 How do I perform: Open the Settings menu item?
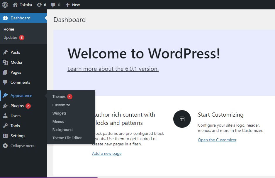coord(23,136)
